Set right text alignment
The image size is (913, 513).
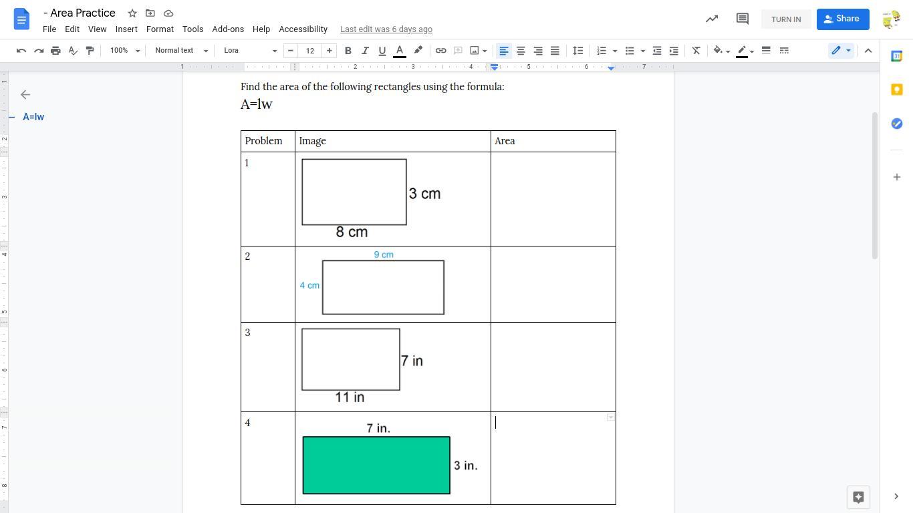point(538,51)
